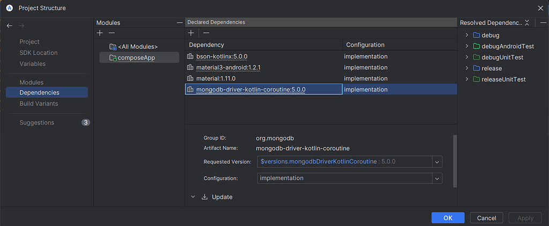Collapse all Resolved Dependencies tree nodes

(527, 23)
